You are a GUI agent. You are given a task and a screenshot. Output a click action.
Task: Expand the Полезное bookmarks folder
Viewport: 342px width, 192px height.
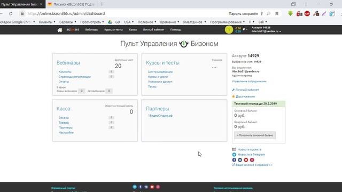tap(147, 22)
